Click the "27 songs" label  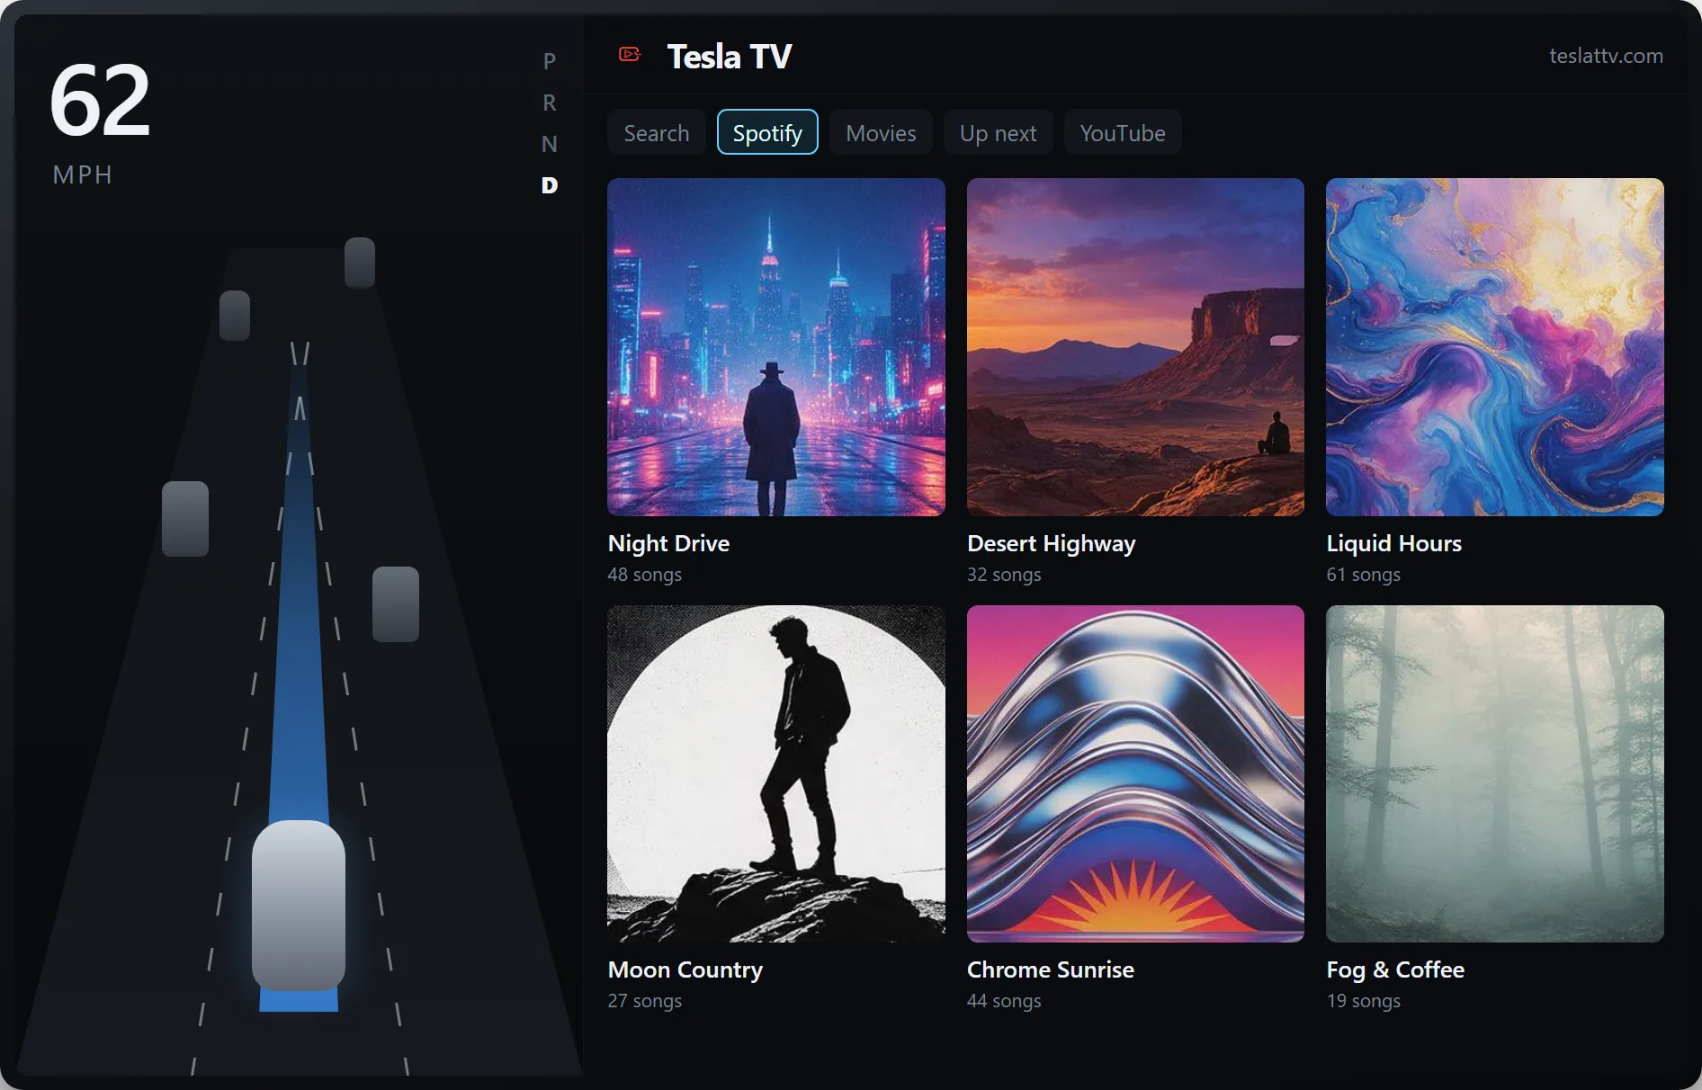point(644,1001)
